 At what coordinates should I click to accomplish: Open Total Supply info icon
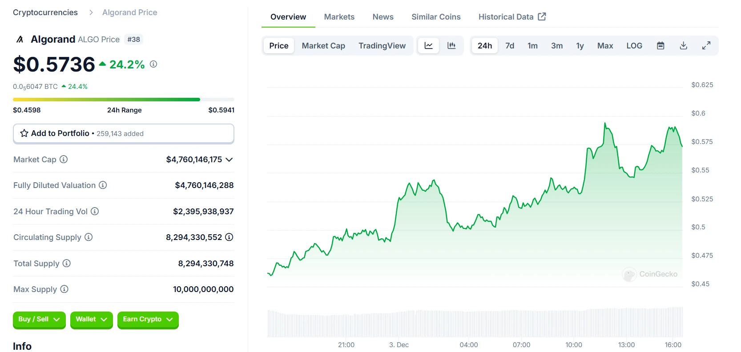[66, 263]
